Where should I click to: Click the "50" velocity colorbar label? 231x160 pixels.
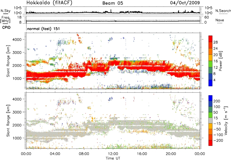[x=215, y=112]
